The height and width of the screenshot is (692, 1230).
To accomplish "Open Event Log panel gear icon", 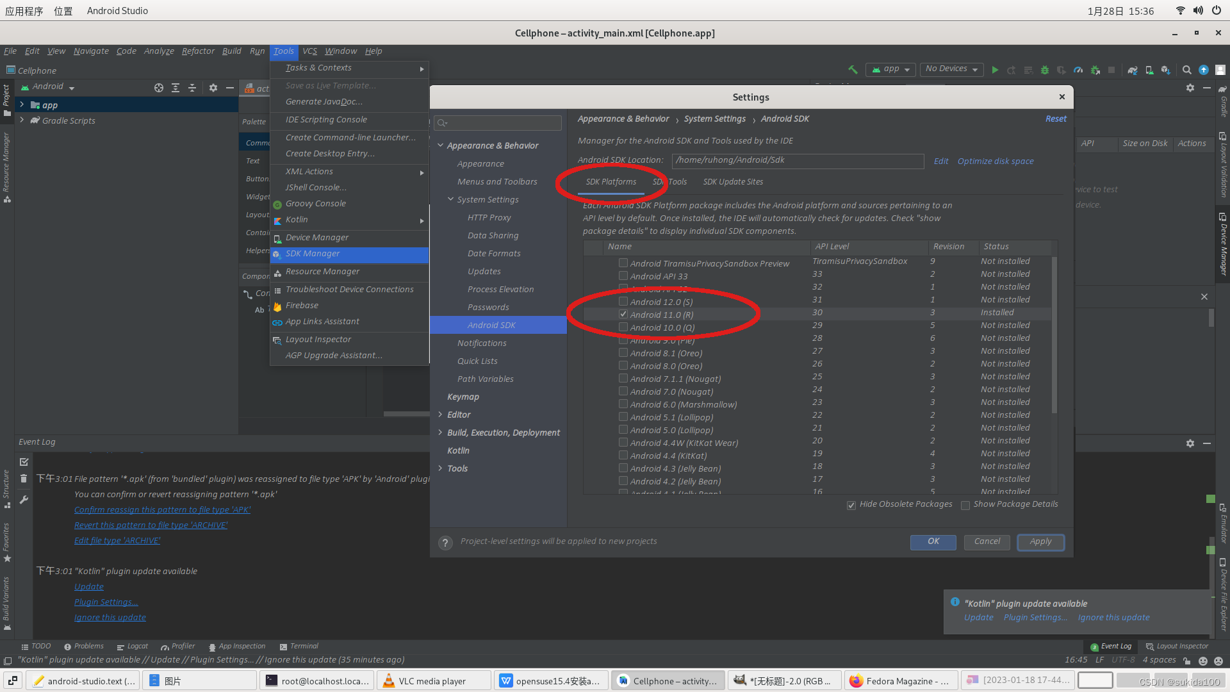I will click(1190, 443).
